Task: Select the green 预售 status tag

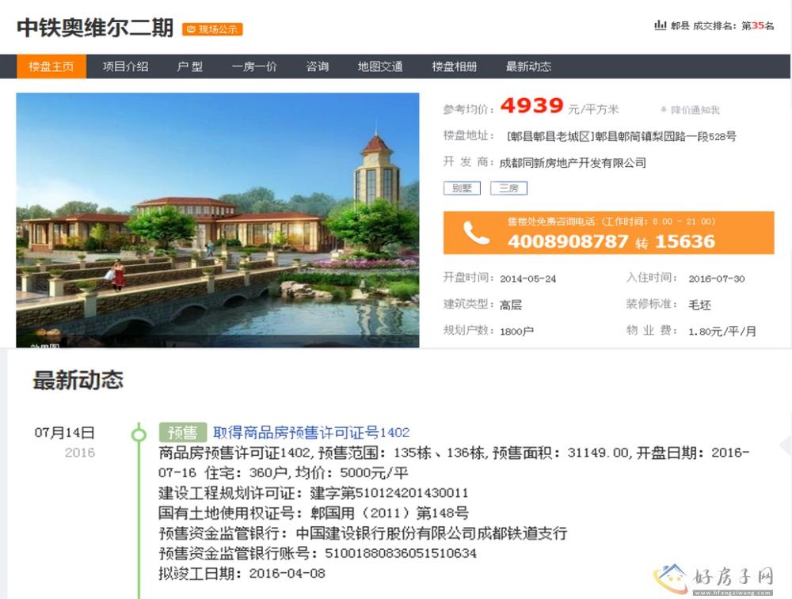Action: (x=183, y=432)
